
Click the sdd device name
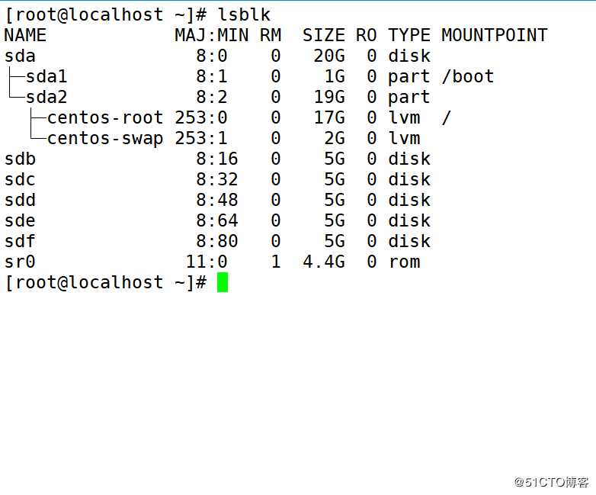20,200
